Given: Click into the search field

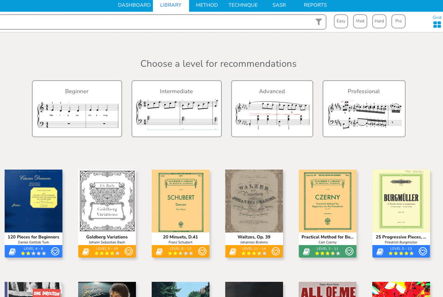Looking at the screenshot, I should [155, 21].
